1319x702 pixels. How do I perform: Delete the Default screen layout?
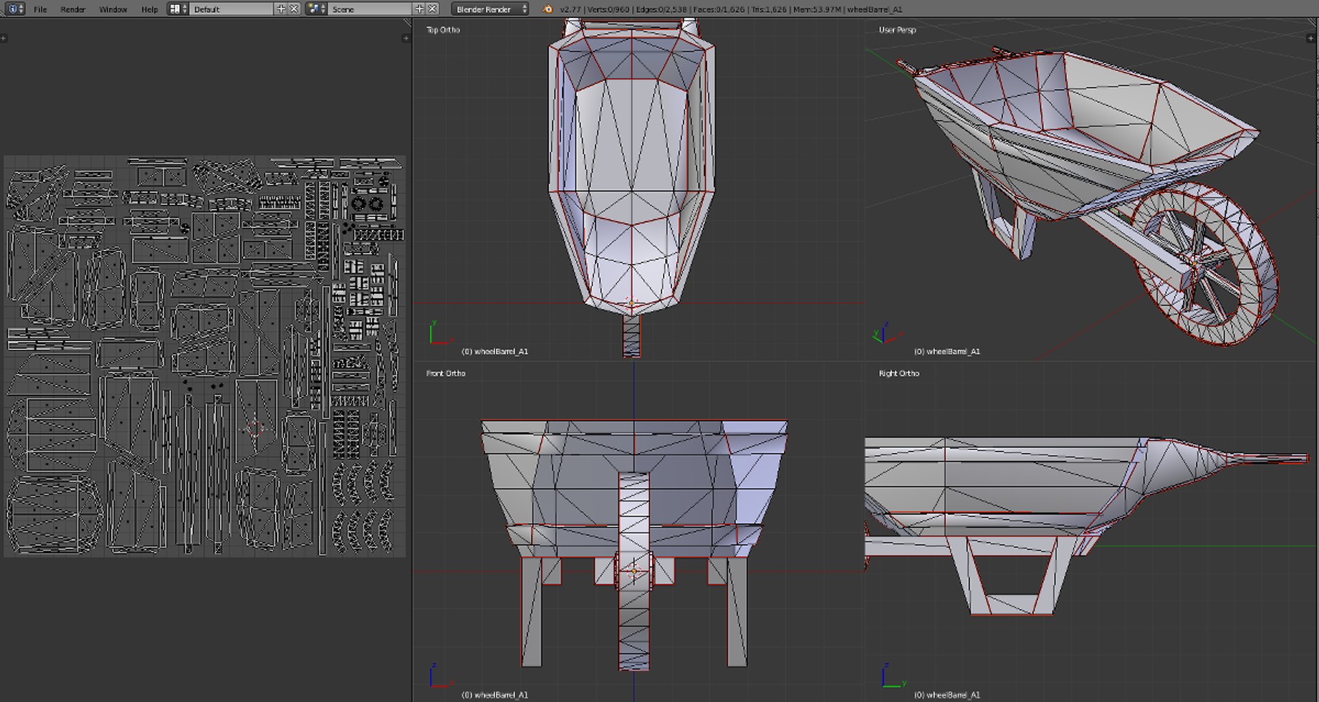[294, 9]
